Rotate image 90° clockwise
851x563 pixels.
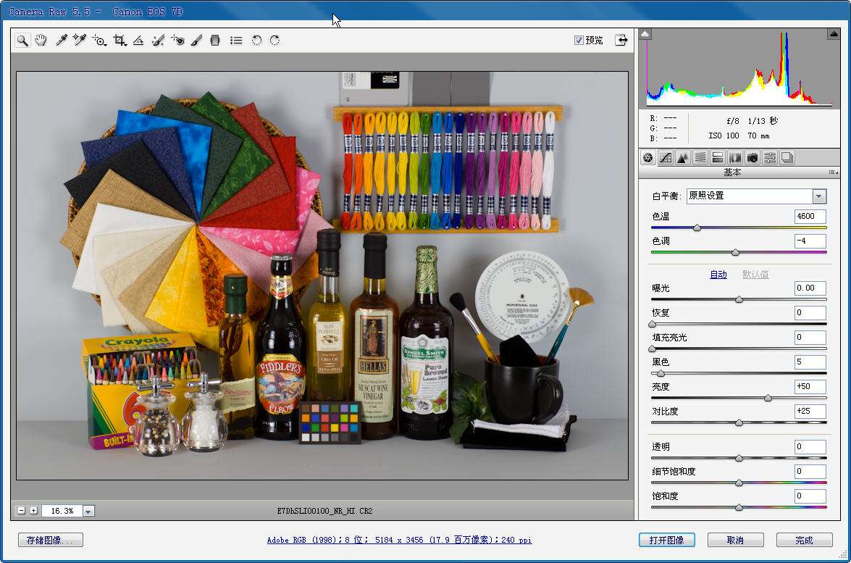[x=274, y=40]
